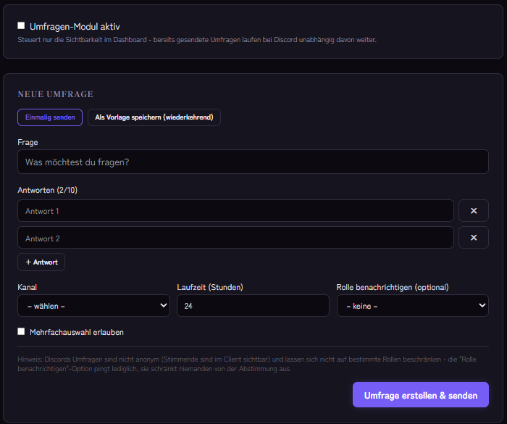Click Umfrage erstellen & senden button

421,395
